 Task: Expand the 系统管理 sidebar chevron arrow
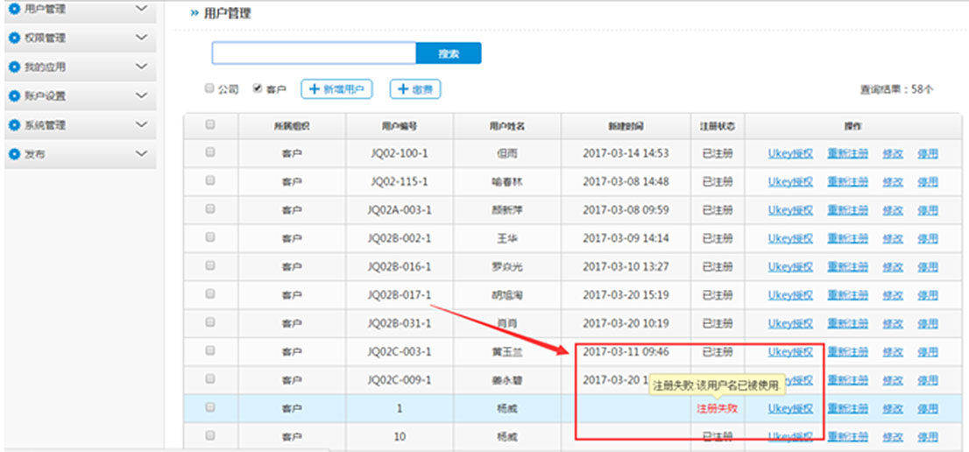click(142, 125)
